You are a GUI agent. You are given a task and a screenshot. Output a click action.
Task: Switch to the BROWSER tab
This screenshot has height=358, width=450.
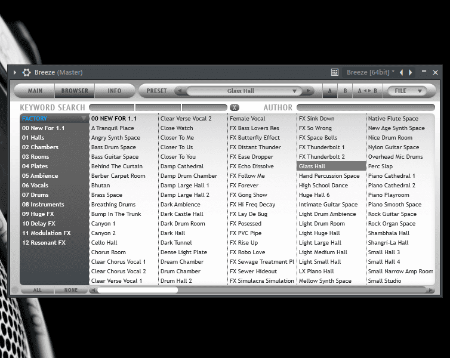[75, 91]
